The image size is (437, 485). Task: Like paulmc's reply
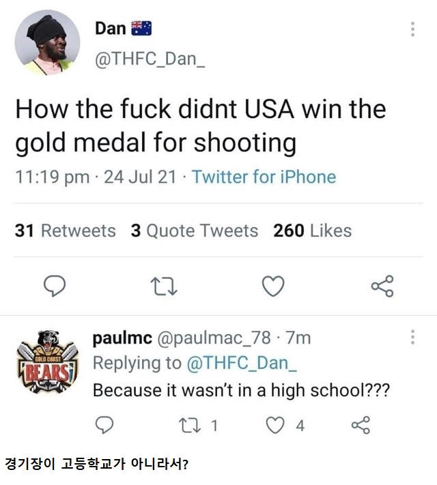(x=275, y=425)
